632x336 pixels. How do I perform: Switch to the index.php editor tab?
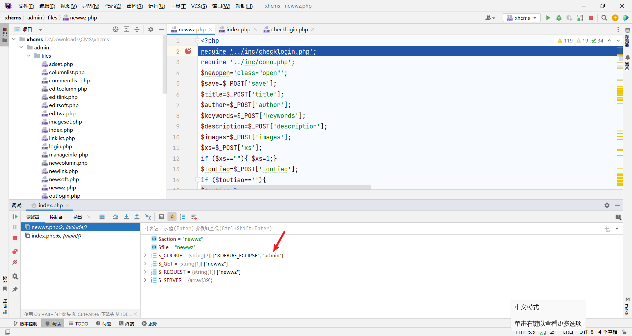coord(238,29)
